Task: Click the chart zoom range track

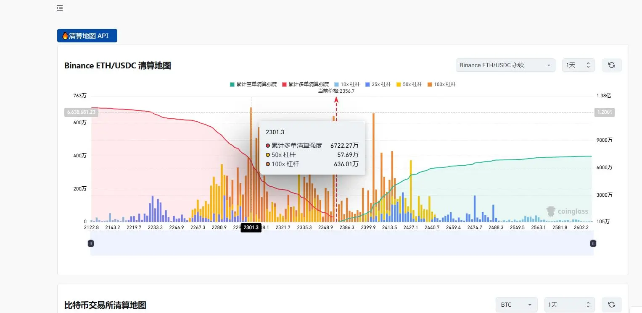Action: tap(342, 243)
